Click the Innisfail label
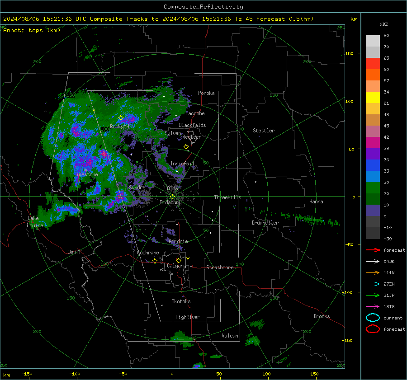This screenshot has width=407, height=380. [182, 164]
